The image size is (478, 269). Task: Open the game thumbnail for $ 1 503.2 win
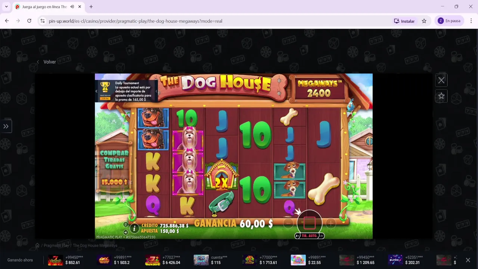104,260
